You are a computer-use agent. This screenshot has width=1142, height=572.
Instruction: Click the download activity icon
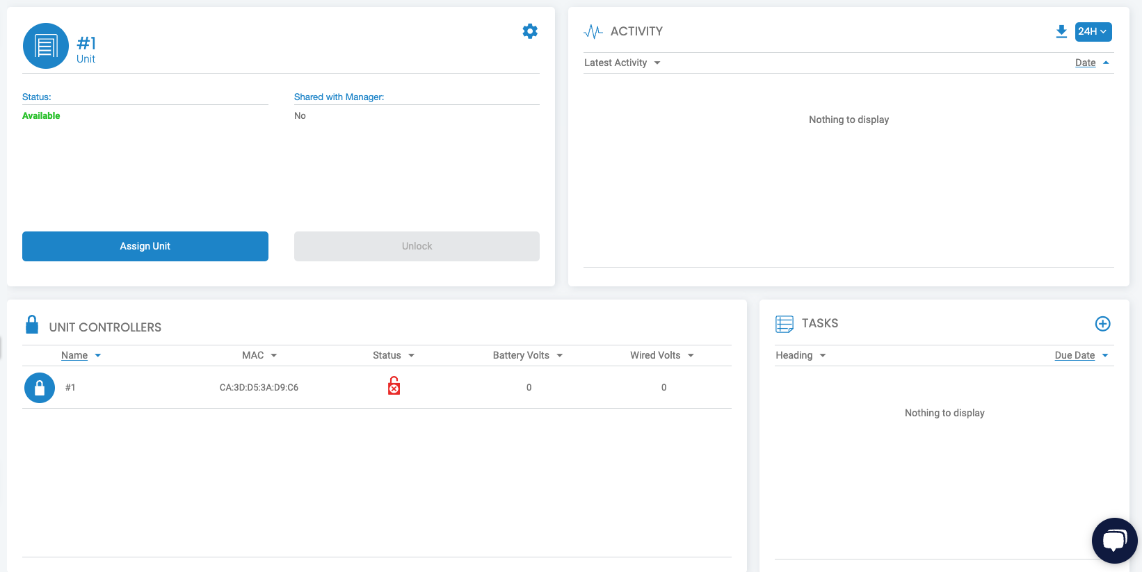pyautogui.click(x=1061, y=31)
